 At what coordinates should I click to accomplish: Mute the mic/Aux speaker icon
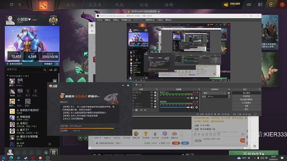tap(192, 98)
